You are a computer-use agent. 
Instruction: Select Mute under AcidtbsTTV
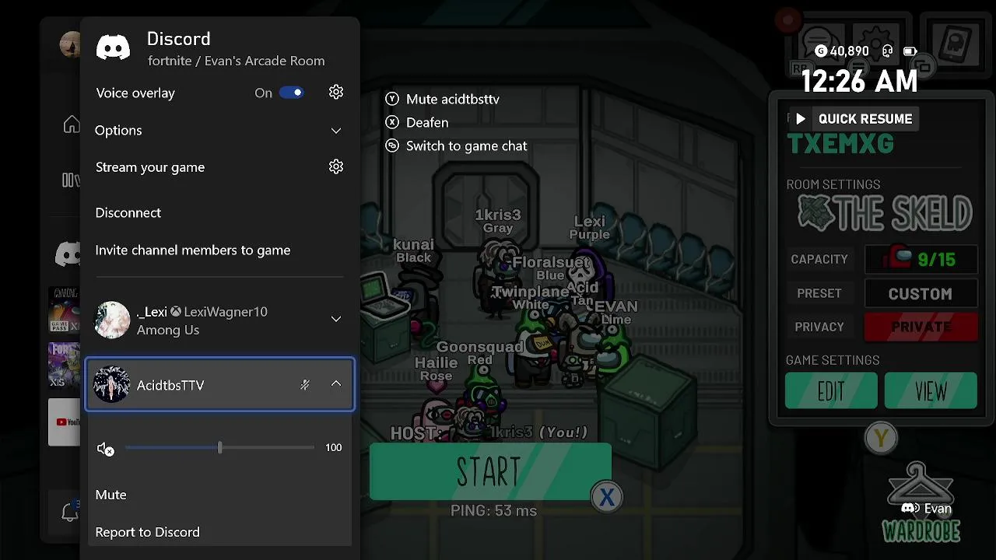pyautogui.click(x=111, y=495)
